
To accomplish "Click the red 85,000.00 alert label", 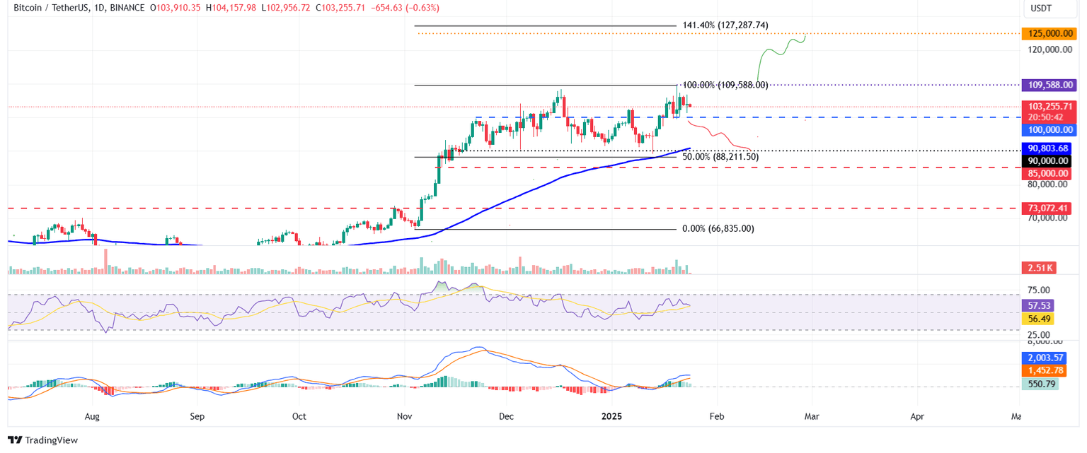I will [1049, 173].
